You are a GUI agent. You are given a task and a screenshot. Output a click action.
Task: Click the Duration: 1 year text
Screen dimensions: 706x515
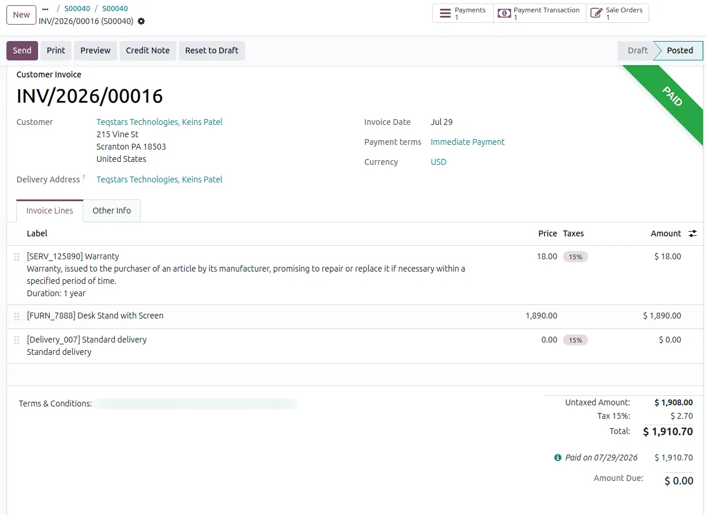pyautogui.click(x=56, y=293)
